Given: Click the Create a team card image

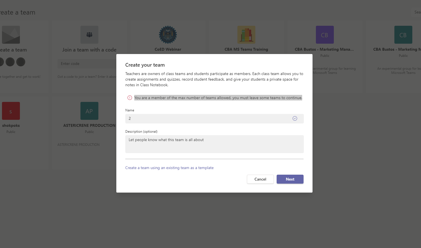Looking at the screenshot, I should coord(11,35).
